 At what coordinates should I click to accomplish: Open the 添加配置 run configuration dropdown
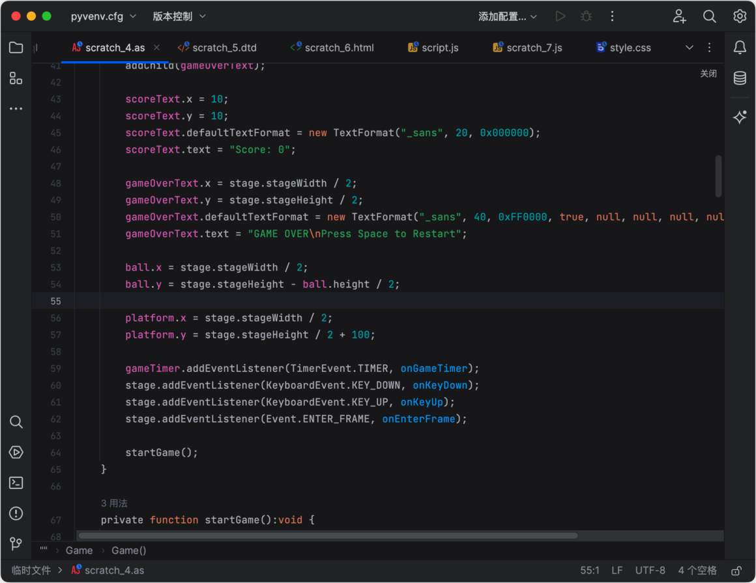(x=507, y=16)
